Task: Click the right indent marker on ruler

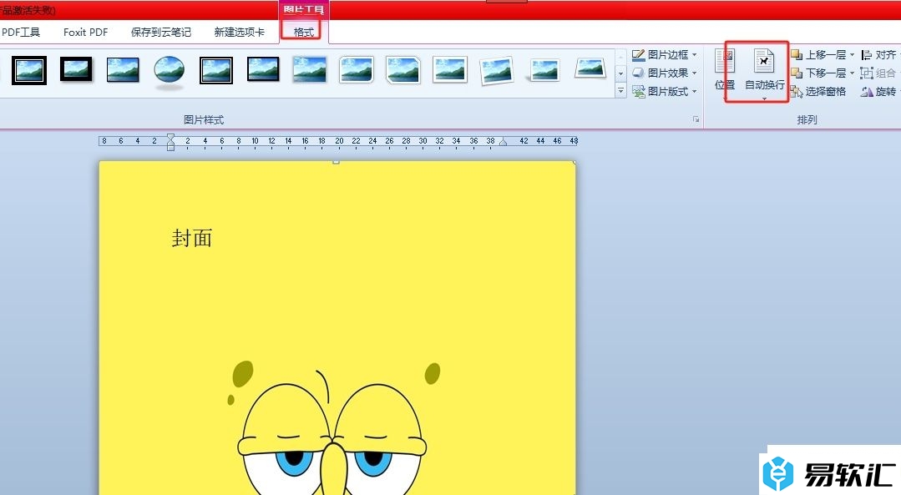Action: tap(503, 142)
